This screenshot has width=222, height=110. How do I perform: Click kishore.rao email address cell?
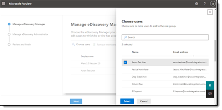[190, 84]
